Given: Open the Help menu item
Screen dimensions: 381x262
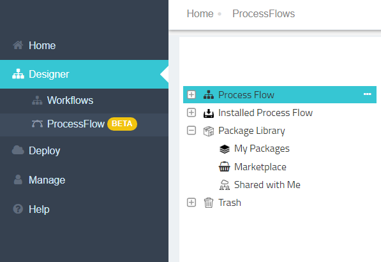Looking at the screenshot, I should [x=84, y=209].
